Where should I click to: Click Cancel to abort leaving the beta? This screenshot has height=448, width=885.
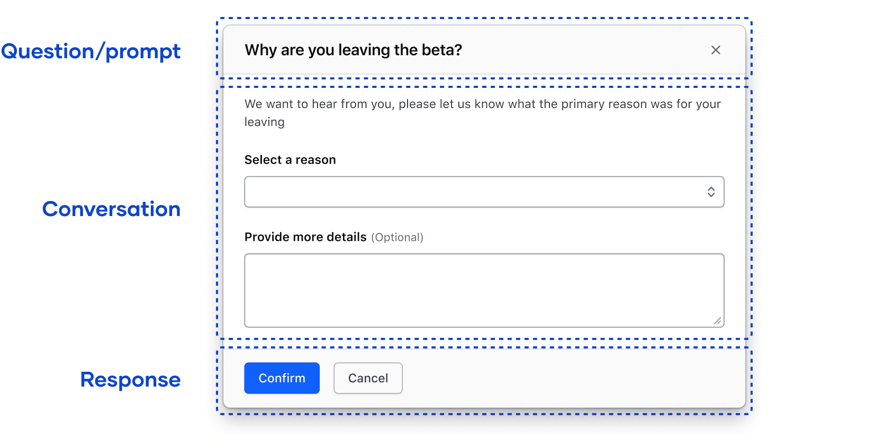pos(367,378)
